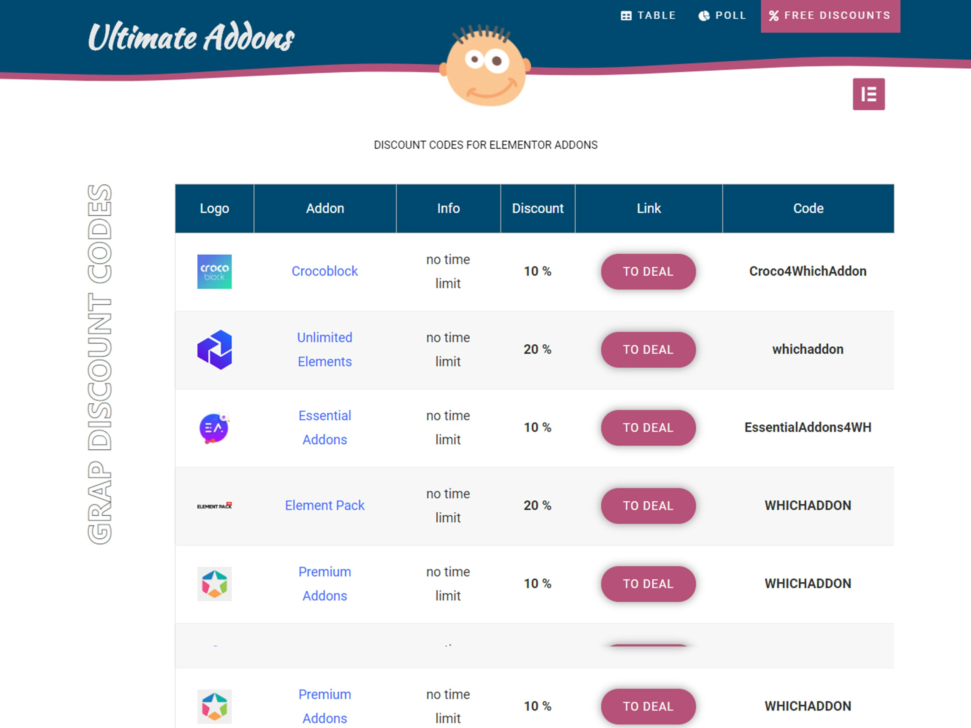Click the Essential Addons logo icon
971x728 pixels.
pyautogui.click(x=214, y=427)
